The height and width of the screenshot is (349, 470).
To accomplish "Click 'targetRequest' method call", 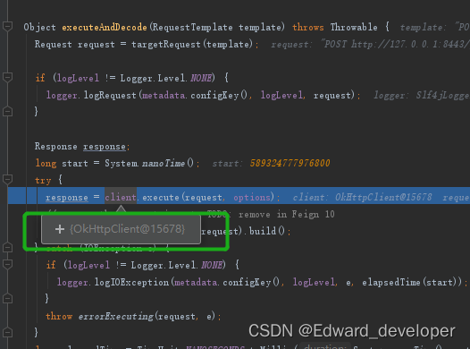I will click(166, 45).
